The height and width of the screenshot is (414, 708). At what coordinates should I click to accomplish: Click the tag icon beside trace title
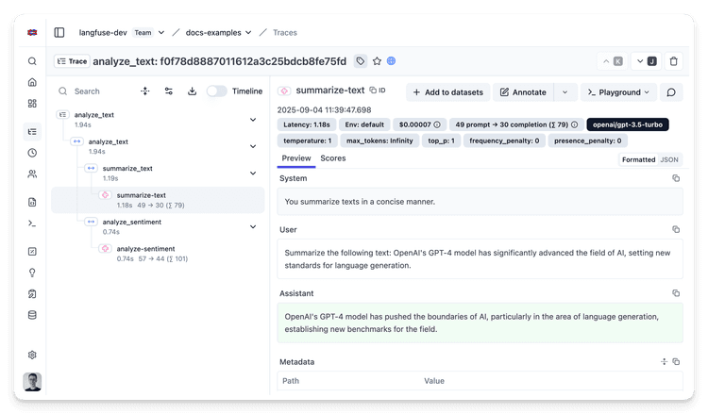[x=360, y=61]
